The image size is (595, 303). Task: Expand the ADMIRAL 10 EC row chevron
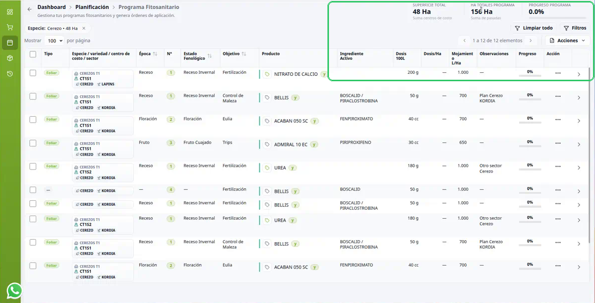(x=579, y=145)
